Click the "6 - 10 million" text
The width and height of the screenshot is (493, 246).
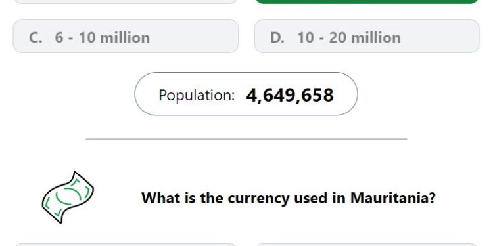pyautogui.click(x=102, y=37)
